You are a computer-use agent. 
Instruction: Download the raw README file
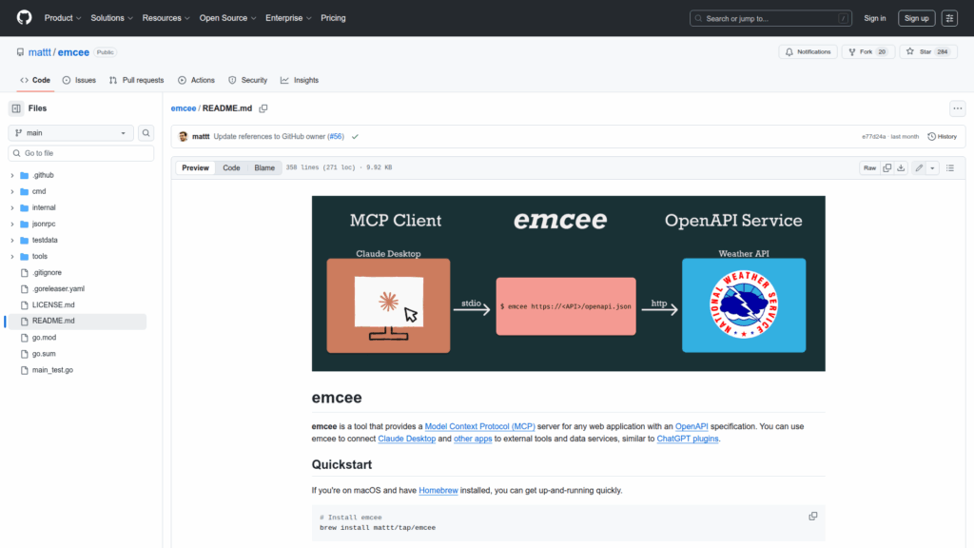(x=901, y=167)
